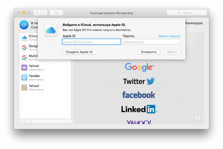Click the iCloud cloud icon in dialog

tap(51, 30)
